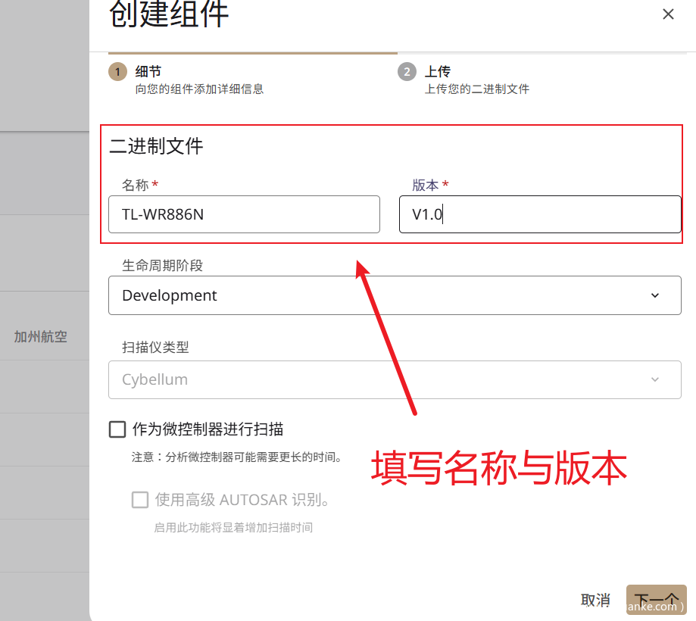Enable 作为微控制器进行扫描 checkbox
Viewport: 696px width, 621px height.
(117, 430)
